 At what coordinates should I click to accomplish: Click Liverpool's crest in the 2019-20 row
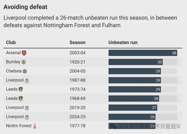27,108
